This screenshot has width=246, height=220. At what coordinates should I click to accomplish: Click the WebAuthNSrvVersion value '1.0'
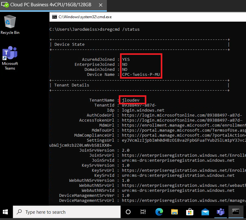click(x=126, y=181)
